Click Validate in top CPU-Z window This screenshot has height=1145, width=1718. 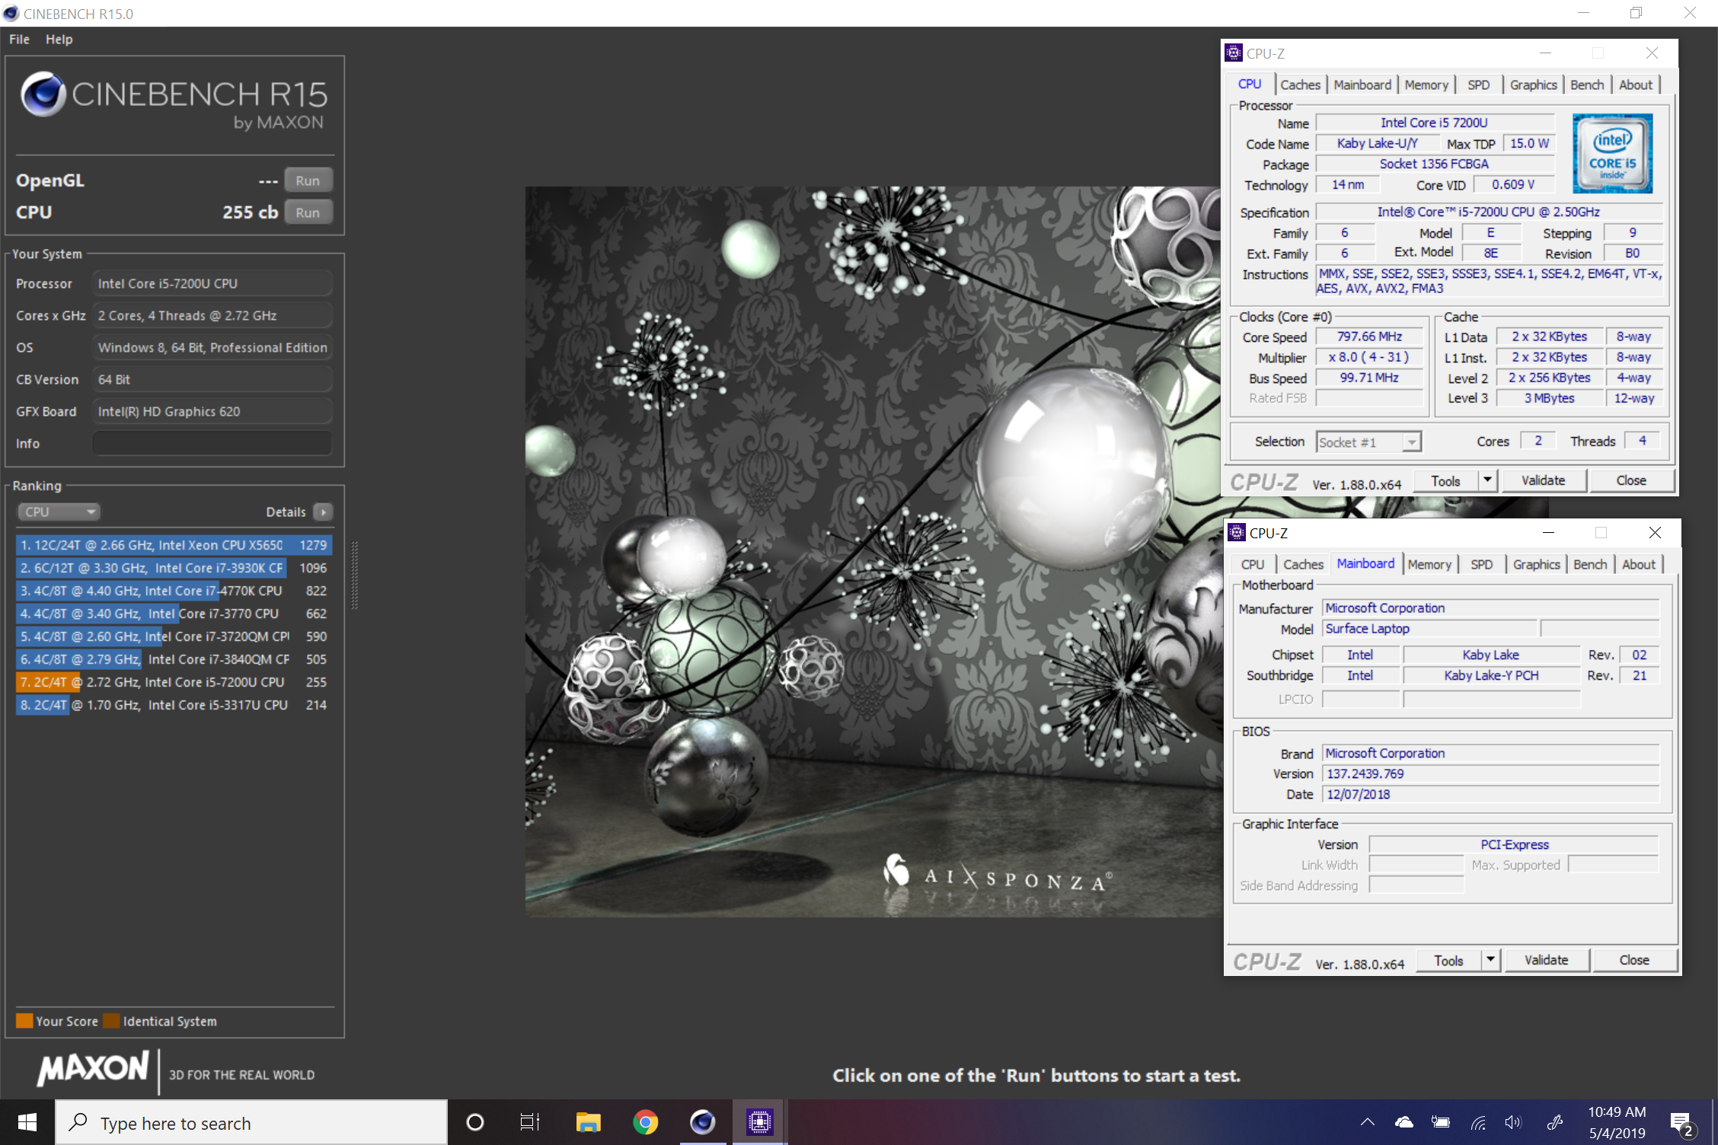1543,481
